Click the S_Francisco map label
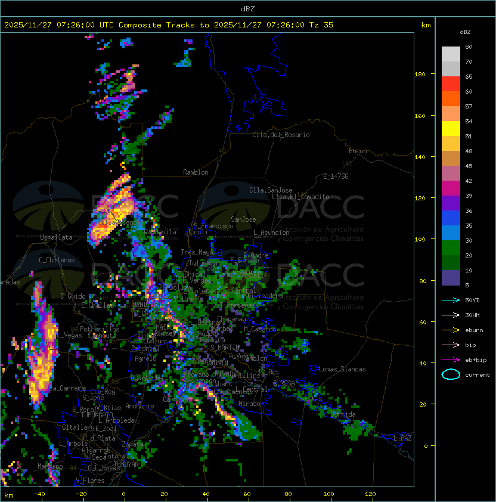Viewport: 496px width, 502px height. pyautogui.click(x=213, y=226)
